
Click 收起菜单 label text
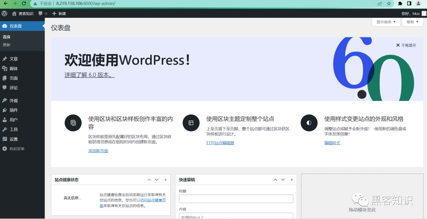tap(17, 149)
